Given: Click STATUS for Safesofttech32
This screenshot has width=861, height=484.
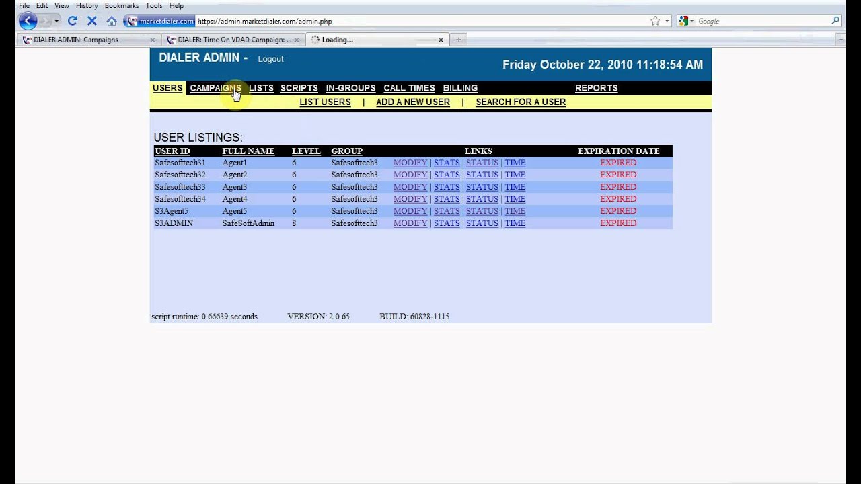Looking at the screenshot, I should (482, 175).
